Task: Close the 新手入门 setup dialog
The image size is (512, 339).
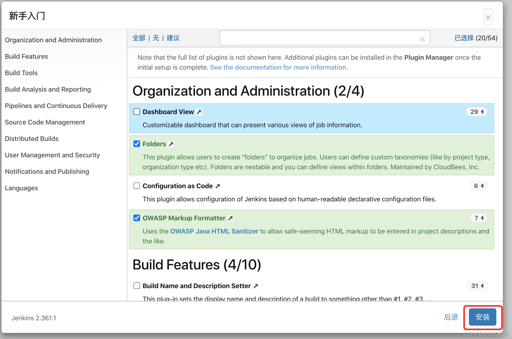Action: point(488,17)
